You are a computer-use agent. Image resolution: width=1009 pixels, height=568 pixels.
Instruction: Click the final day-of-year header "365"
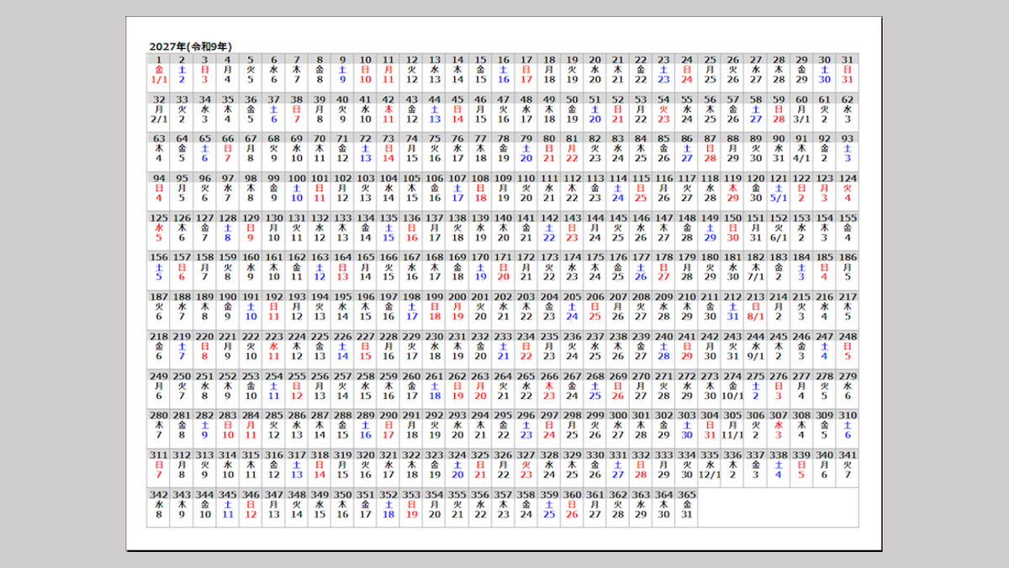coord(687,494)
